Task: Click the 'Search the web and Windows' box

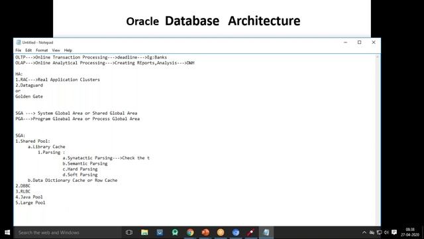Action: (x=68, y=232)
